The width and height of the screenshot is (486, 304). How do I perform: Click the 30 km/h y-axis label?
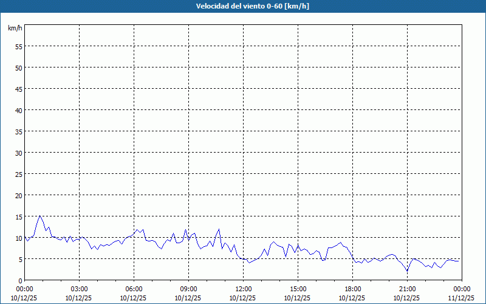(19, 153)
